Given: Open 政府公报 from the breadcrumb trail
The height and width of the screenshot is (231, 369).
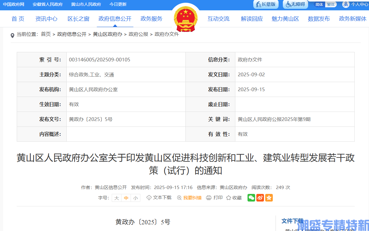Looking at the screenshot, I should pyautogui.click(x=138, y=34).
